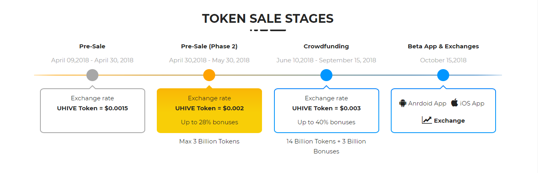Click the Exchange chart icon

click(x=427, y=120)
